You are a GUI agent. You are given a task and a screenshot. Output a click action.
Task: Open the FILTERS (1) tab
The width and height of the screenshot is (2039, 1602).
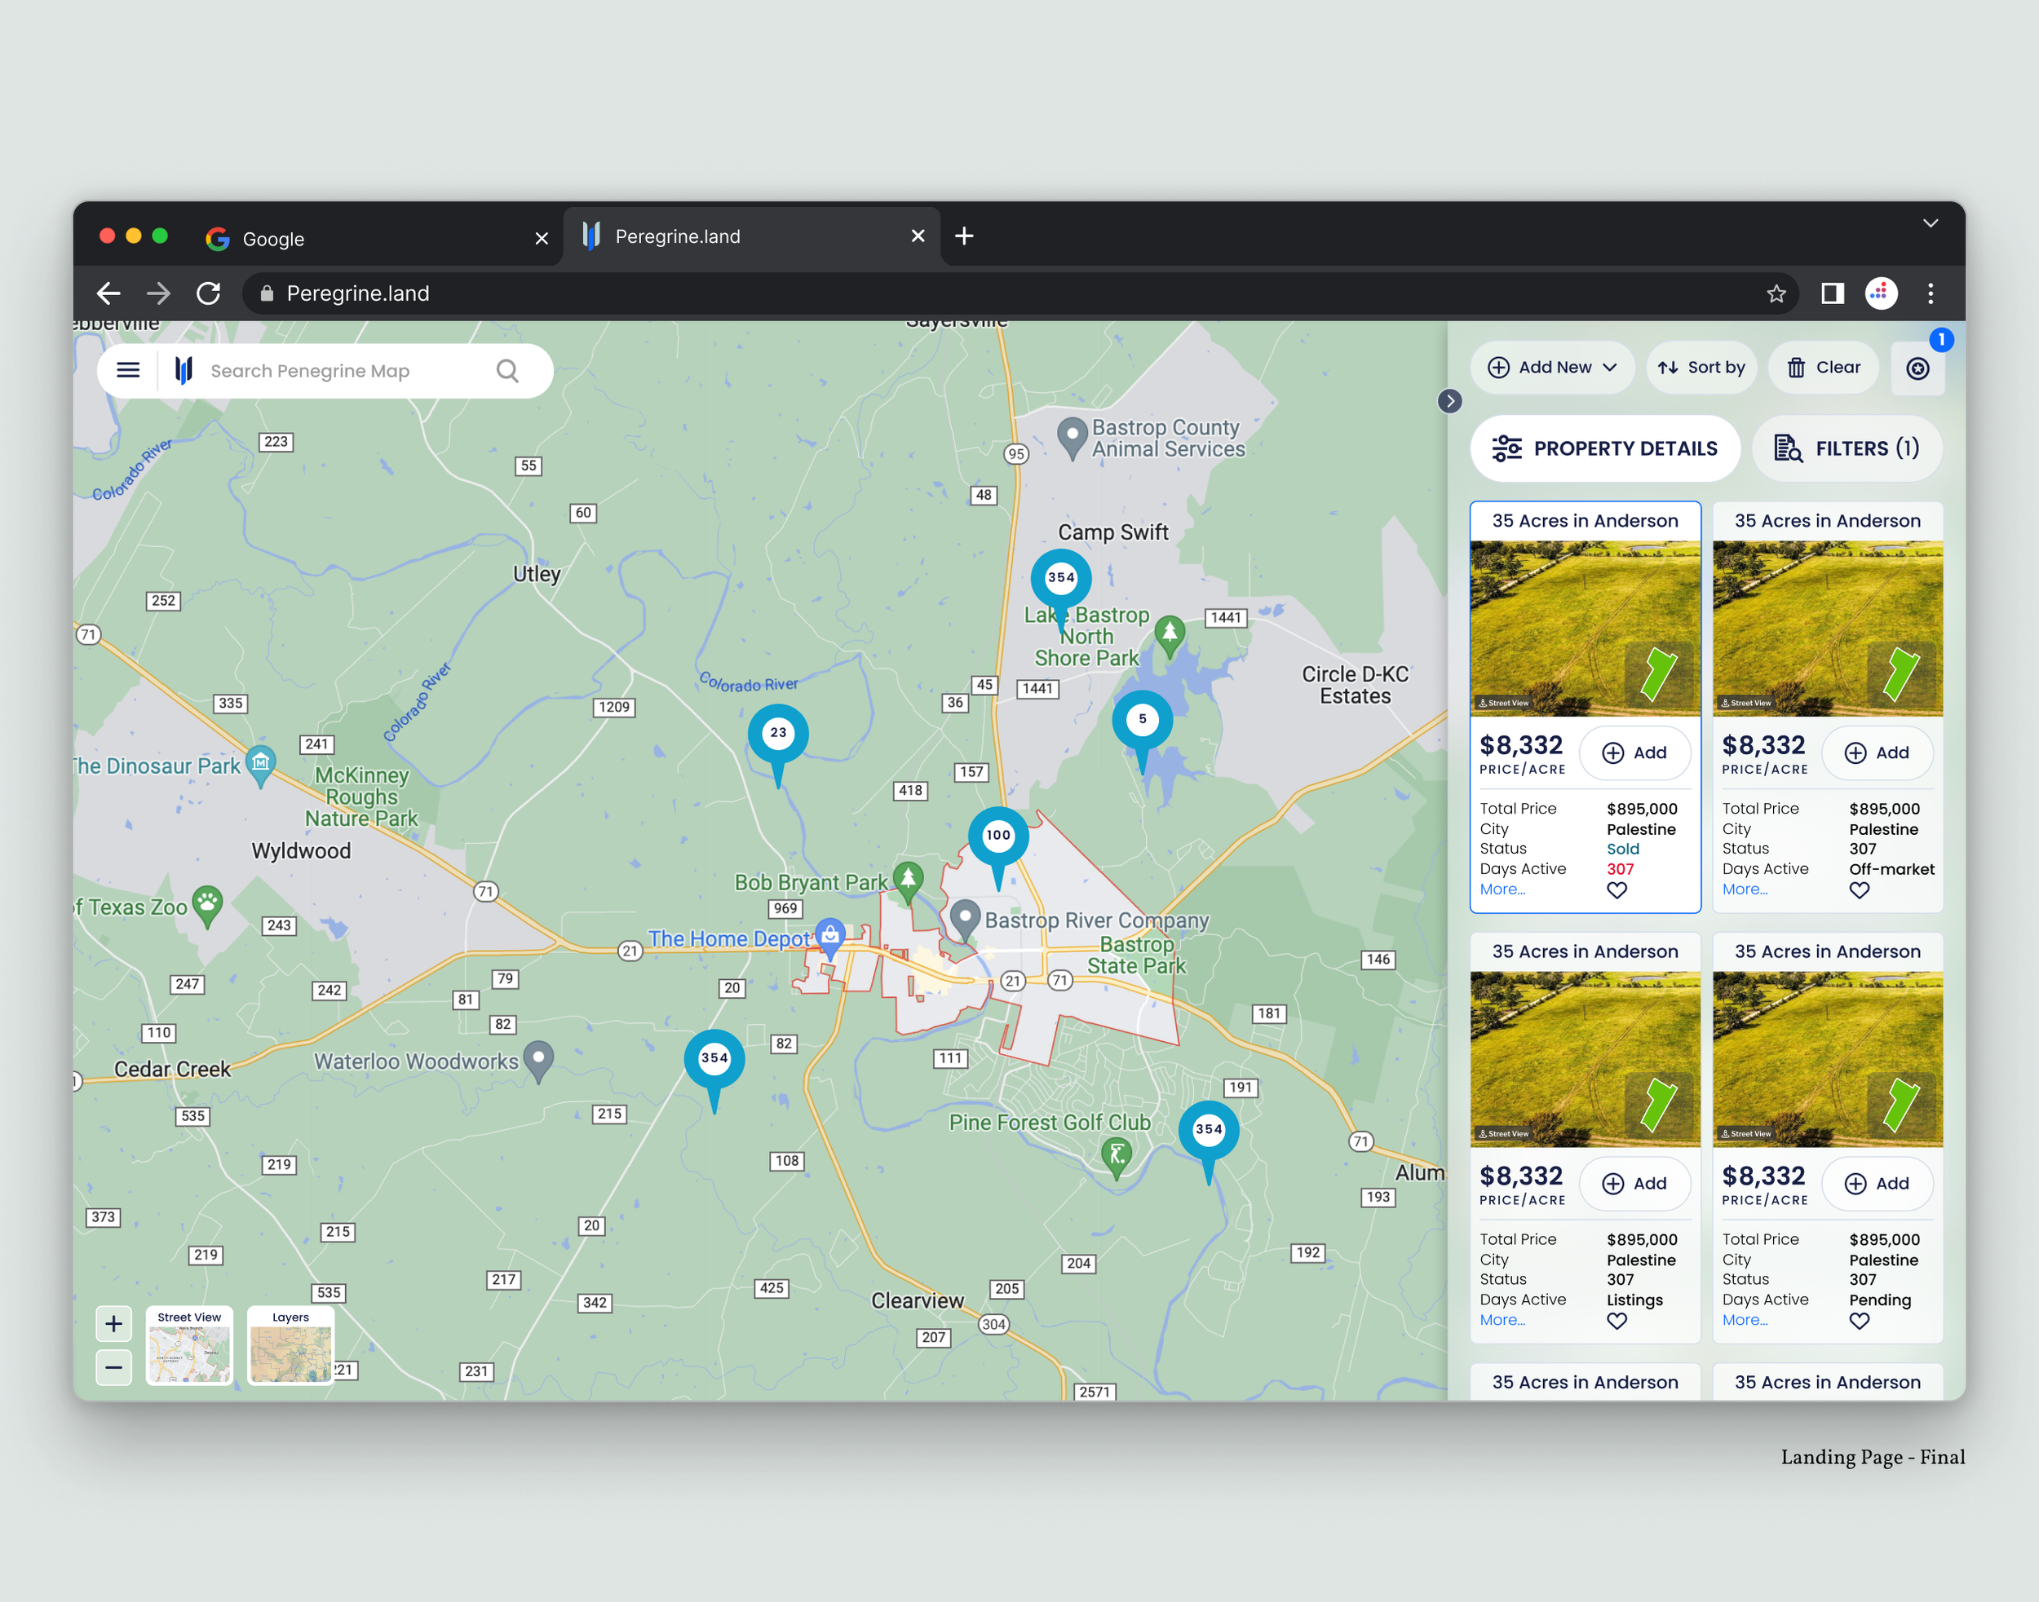pos(1846,448)
